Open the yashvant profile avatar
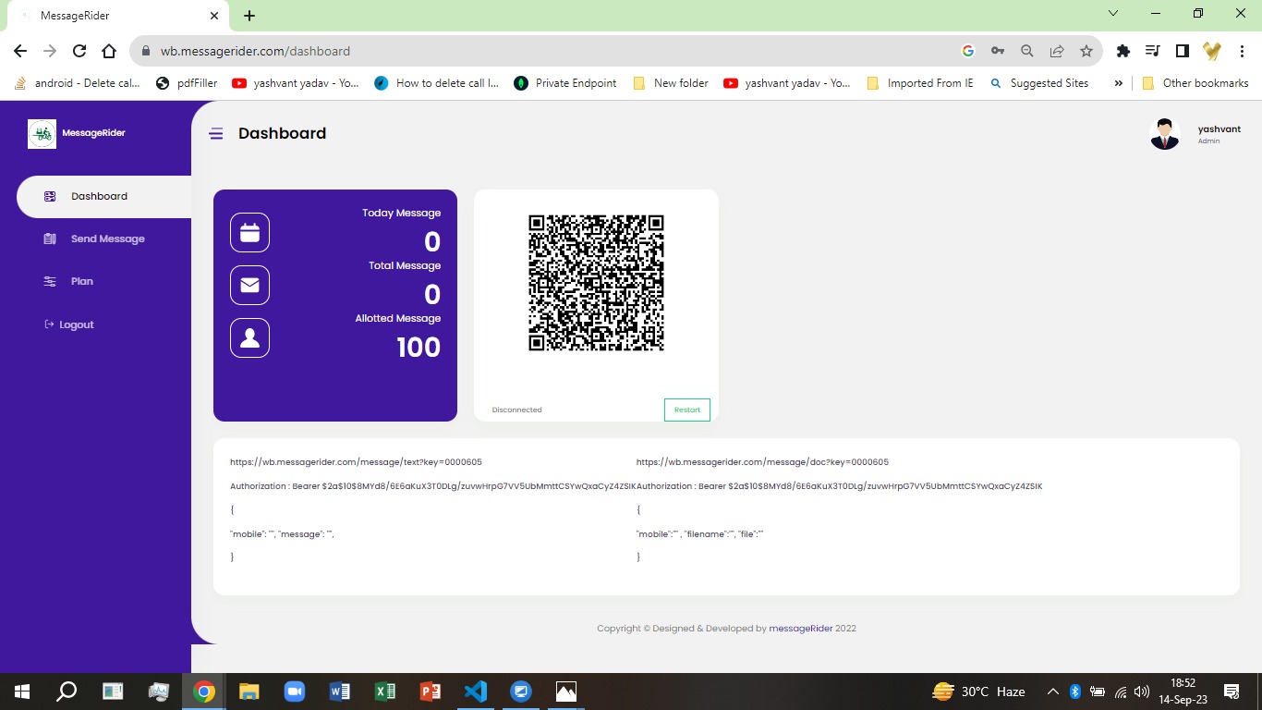 click(1165, 134)
